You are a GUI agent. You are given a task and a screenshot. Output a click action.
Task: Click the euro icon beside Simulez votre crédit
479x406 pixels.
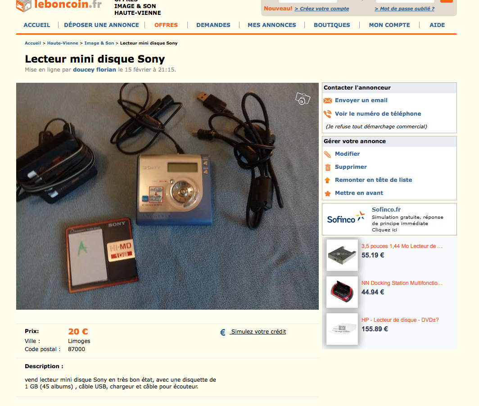tap(223, 332)
